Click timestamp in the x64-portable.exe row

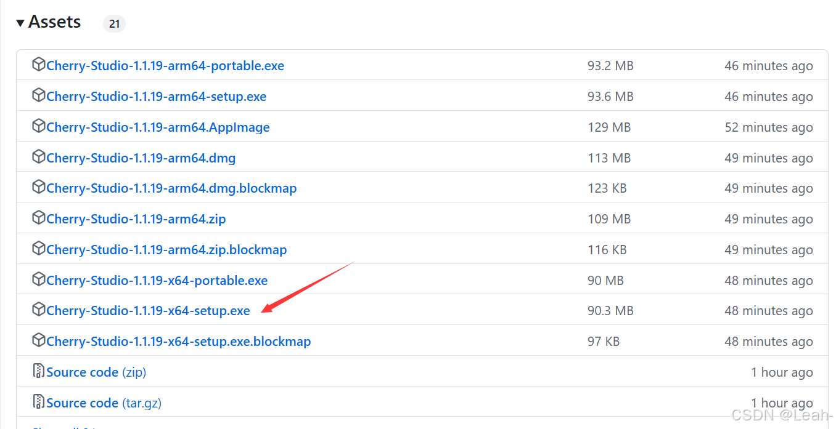(769, 281)
